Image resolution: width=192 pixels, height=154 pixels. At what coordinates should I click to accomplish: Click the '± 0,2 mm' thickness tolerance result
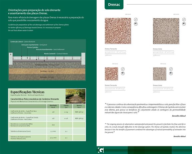(53, 138)
